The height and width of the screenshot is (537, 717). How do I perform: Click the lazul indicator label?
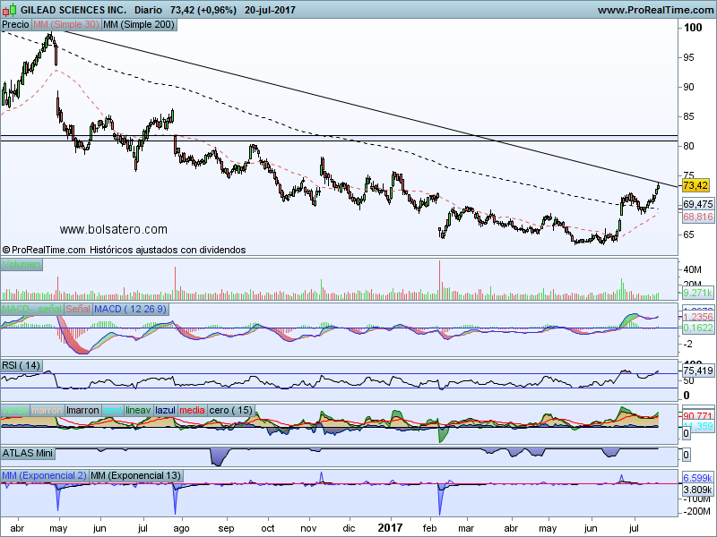(166, 410)
